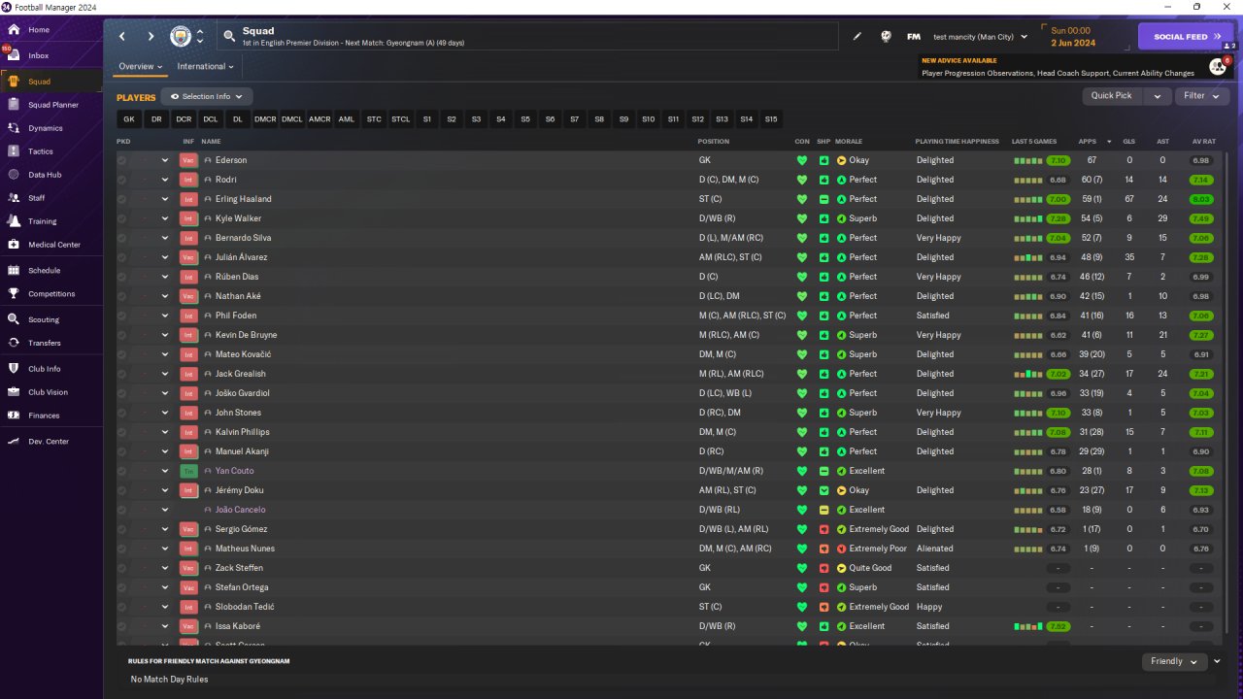Click the player icon beside Kyle Walker
The width and height of the screenshot is (1243, 699).
[x=208, y=218]
